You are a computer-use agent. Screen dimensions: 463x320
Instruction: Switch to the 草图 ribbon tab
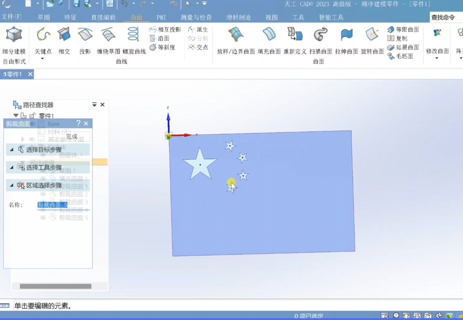[x=44, y=17]
